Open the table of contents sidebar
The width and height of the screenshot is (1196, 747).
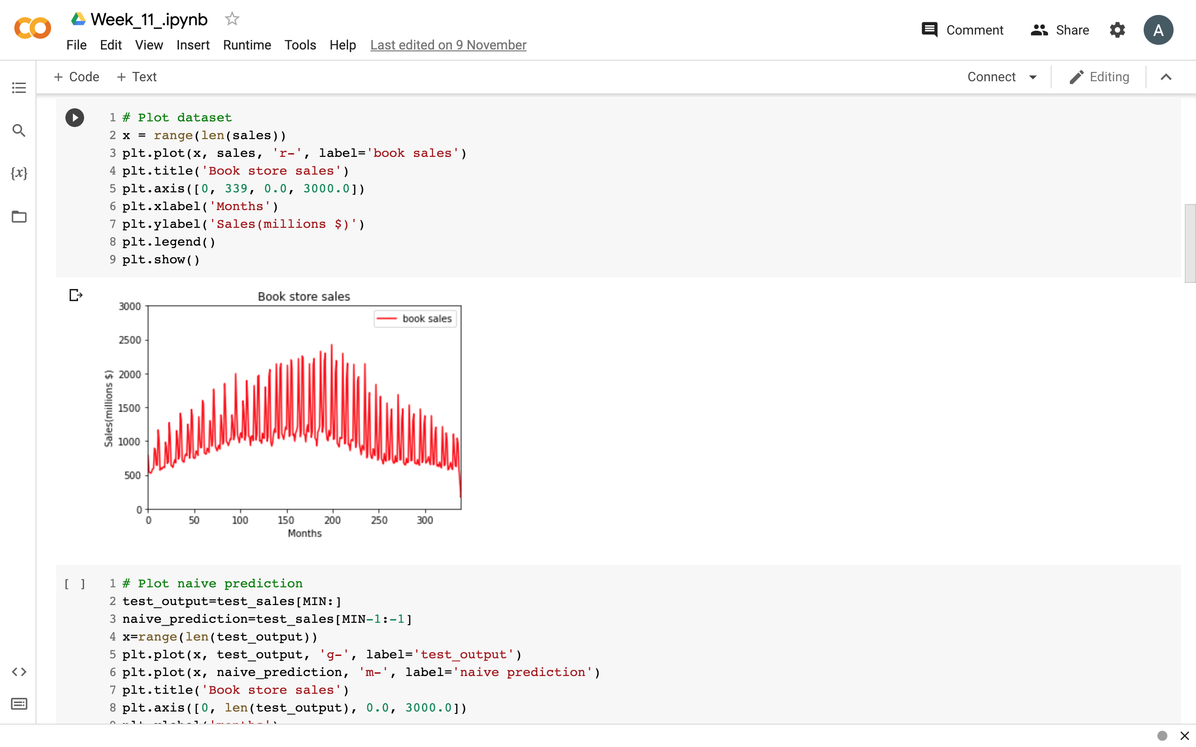click(x=19, y=87)
